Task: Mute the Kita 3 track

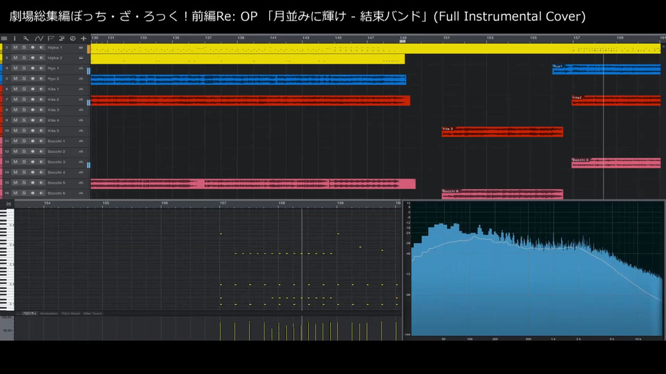Action: (15, 110)
